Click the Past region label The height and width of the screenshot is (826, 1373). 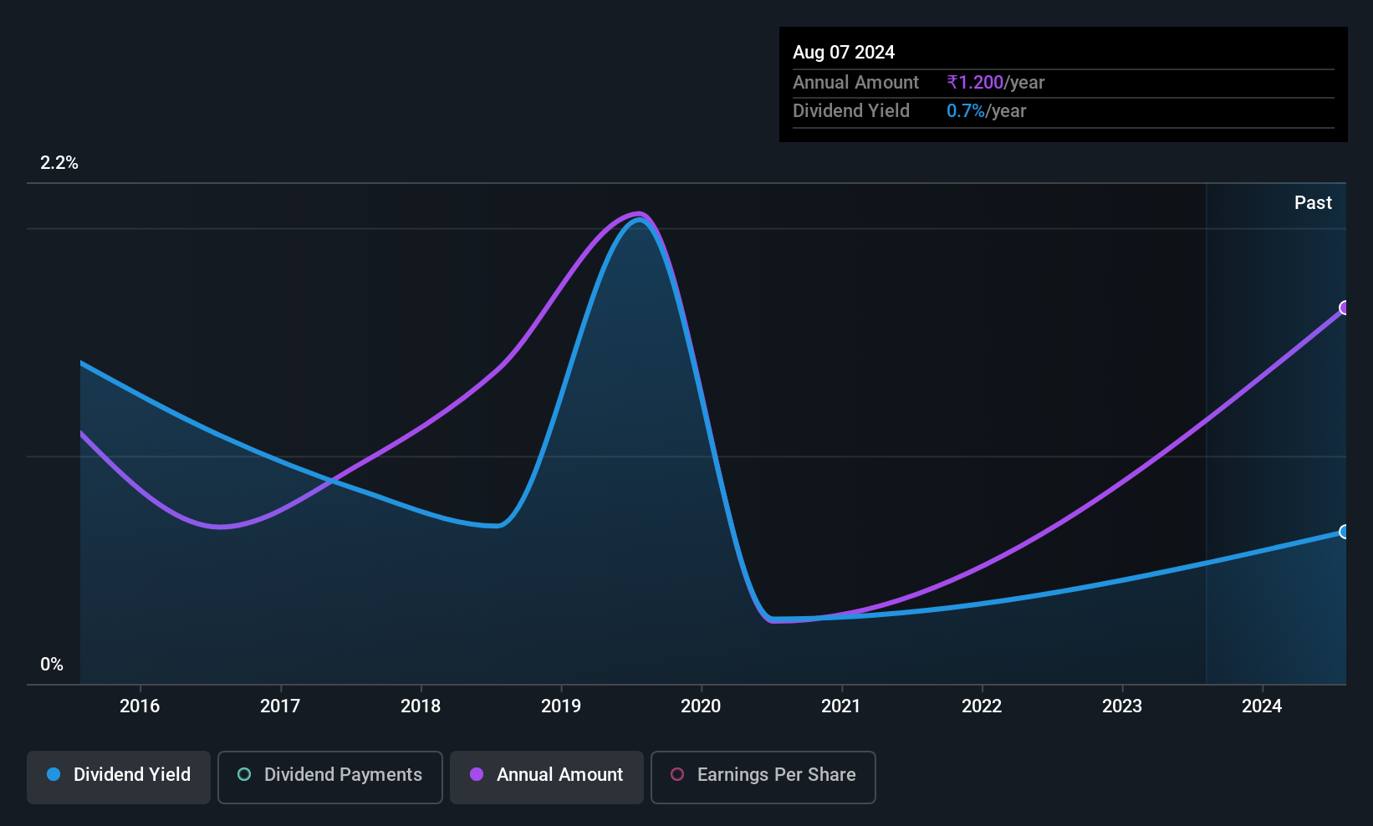pos(1313,203)
